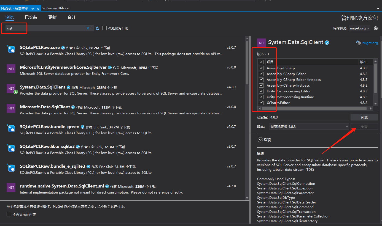
Task: Toggle the include prerelease checkbox
Action: coord(104,28)
